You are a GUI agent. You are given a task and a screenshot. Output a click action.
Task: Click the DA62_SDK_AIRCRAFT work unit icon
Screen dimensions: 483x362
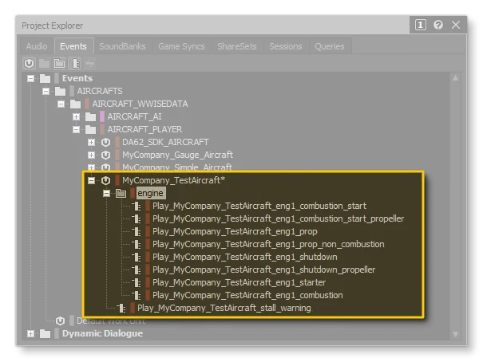pos(105,142)
